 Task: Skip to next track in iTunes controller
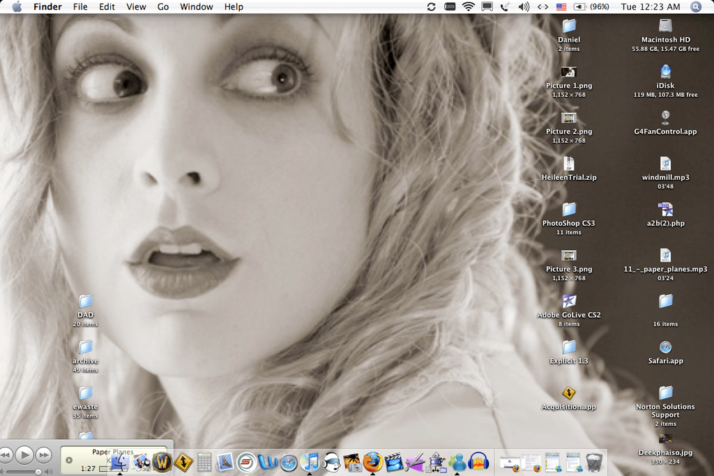[44, 455]
